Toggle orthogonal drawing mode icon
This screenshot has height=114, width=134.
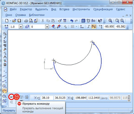click(88, 27)
